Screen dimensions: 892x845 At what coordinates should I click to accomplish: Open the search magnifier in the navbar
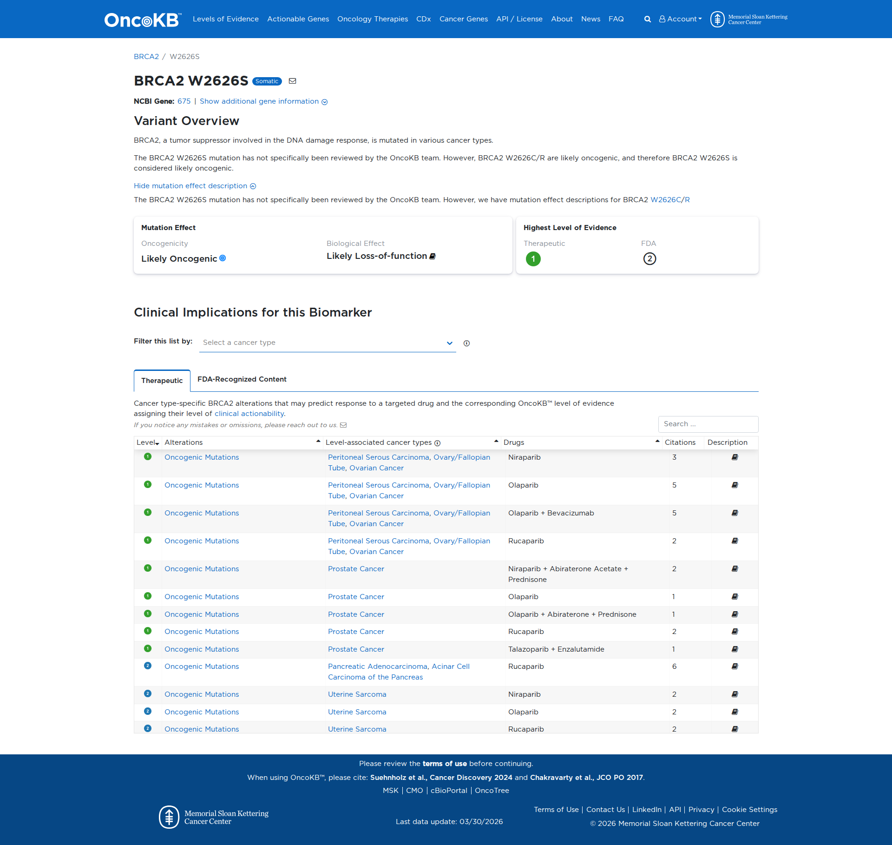(647, 19)
